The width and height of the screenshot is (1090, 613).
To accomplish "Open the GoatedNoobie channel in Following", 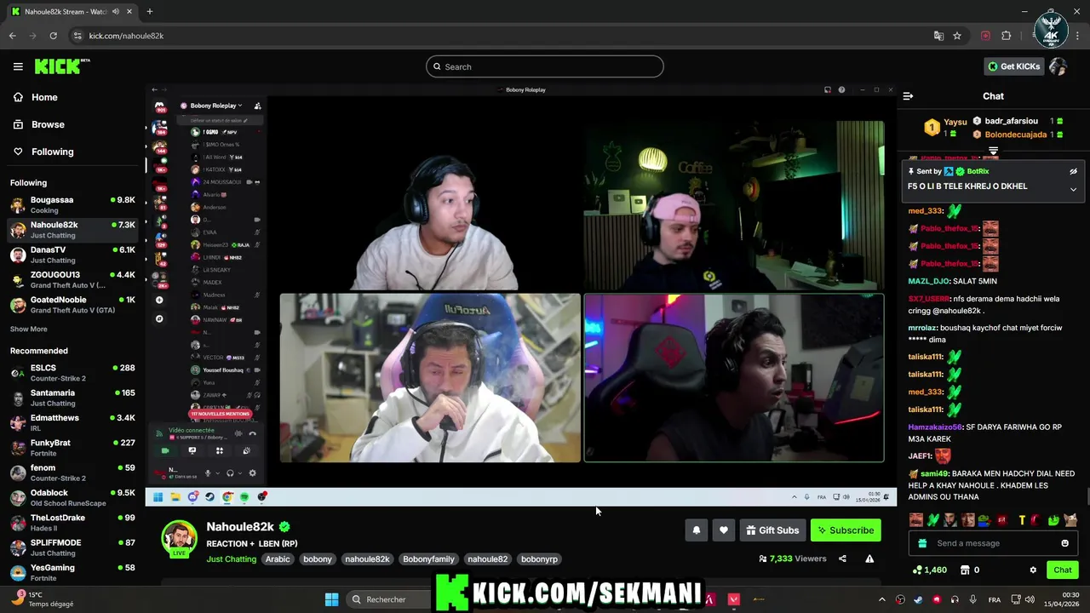I will coord(72,304).
